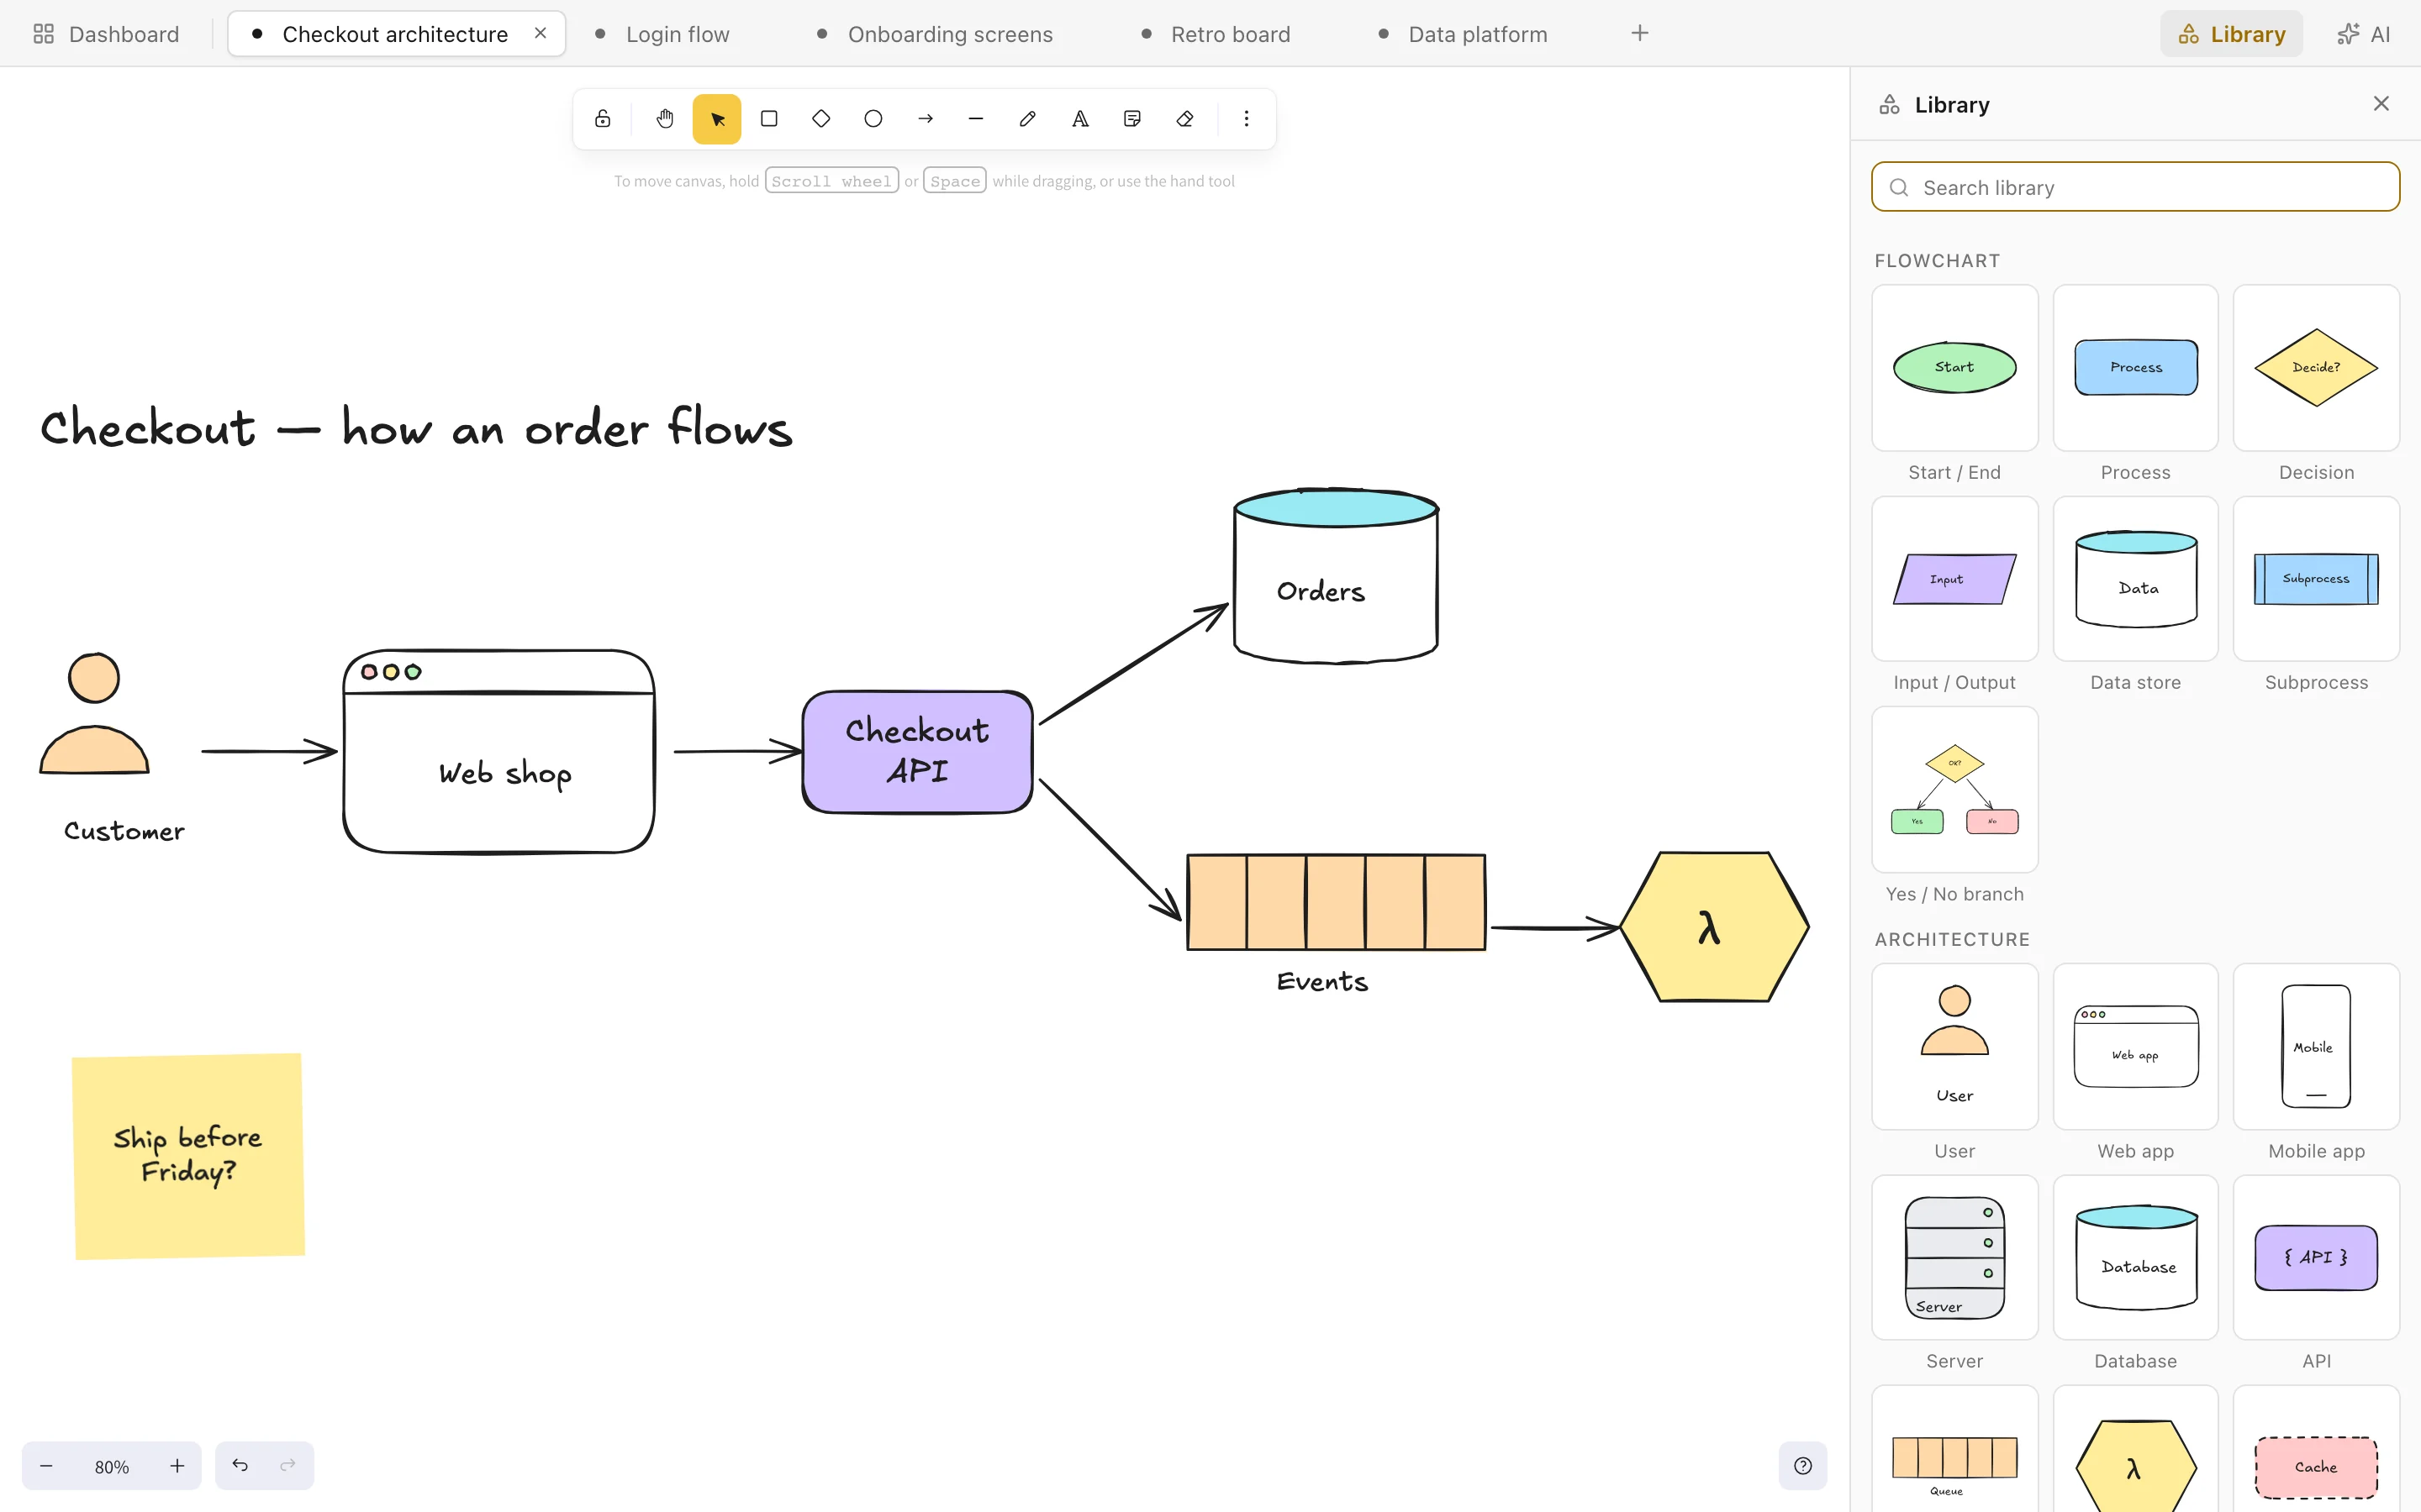Select the Selection arrow tool
Screen dimensions: 2421x1512
tap(717, 119)
